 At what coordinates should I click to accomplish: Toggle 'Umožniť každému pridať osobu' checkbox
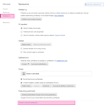(x=21, y=83)
